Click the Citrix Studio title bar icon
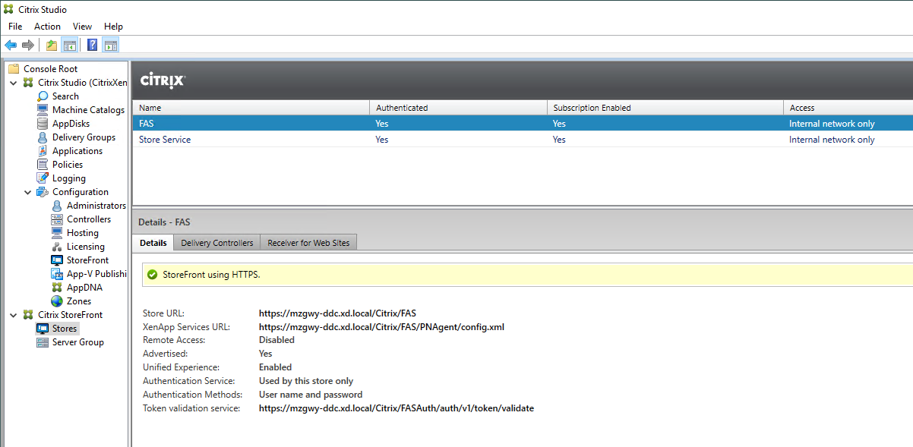The height and width of the screenshot is (447, 913). tap(8, 9)
